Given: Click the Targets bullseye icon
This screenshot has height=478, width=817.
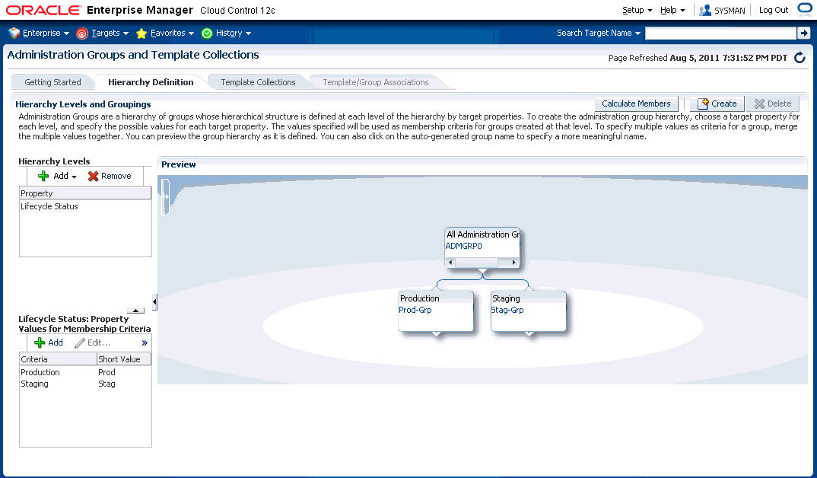Looking at the screenshot, I should pyautogui.click(x=82, y=33).
